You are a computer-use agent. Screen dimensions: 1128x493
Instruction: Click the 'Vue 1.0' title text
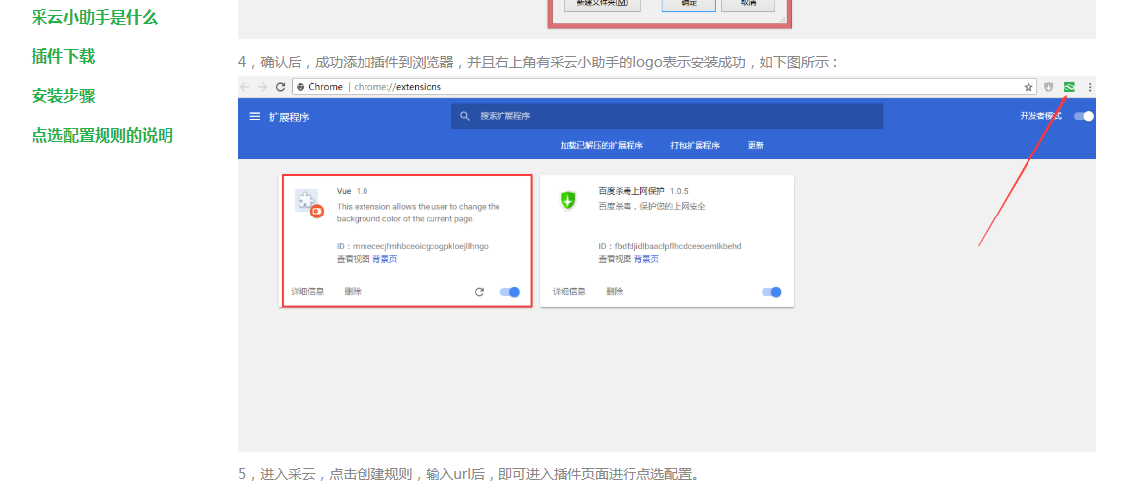(x=352, y=191)
